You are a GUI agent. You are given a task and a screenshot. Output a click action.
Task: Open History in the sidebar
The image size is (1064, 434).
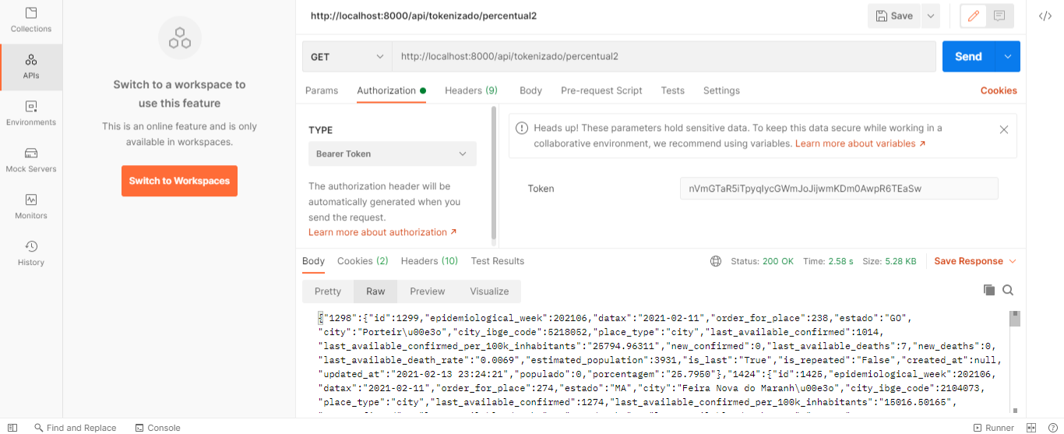point(31,254)
